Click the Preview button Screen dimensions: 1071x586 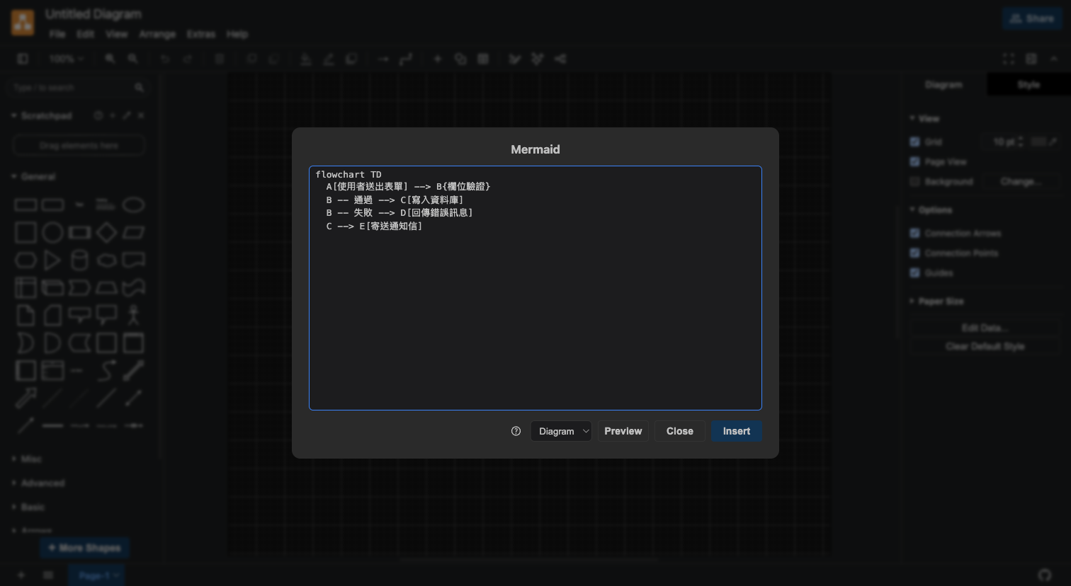tap(623, 431)
